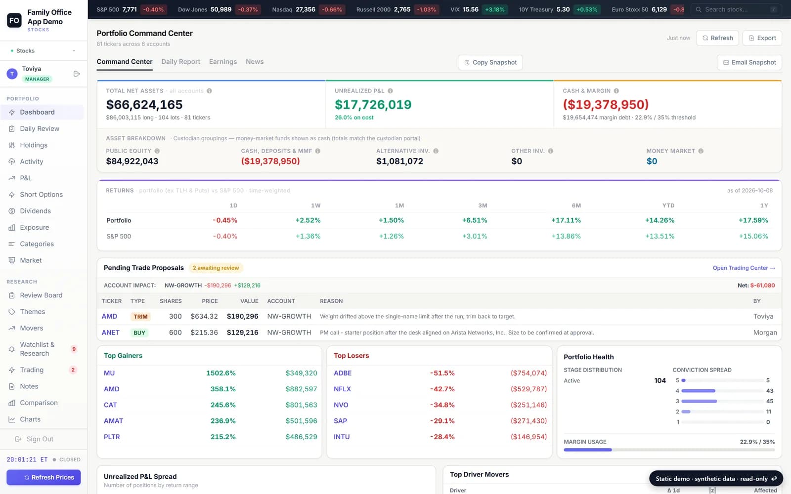Click the Search stock input field
This screenshot has width=791, height=494.
pyautogui.click(x=736, y=9)
